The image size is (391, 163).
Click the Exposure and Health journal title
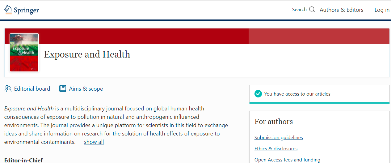tap(87, 54)
